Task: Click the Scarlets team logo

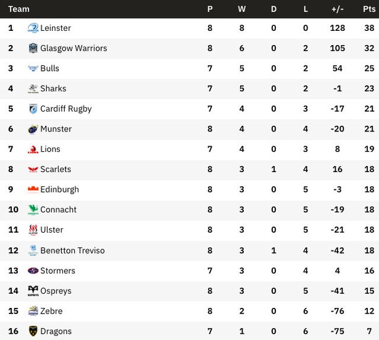Action: [33, 170]
